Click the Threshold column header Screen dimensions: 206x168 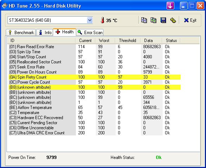(128, 41)
